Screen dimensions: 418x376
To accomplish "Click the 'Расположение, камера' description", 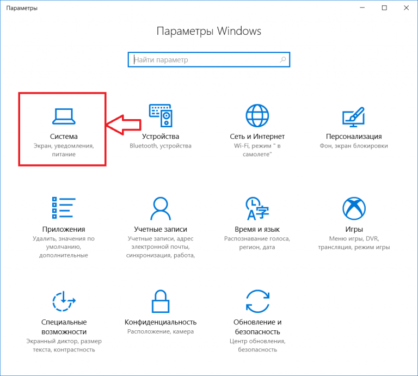I will pos(161,331).
